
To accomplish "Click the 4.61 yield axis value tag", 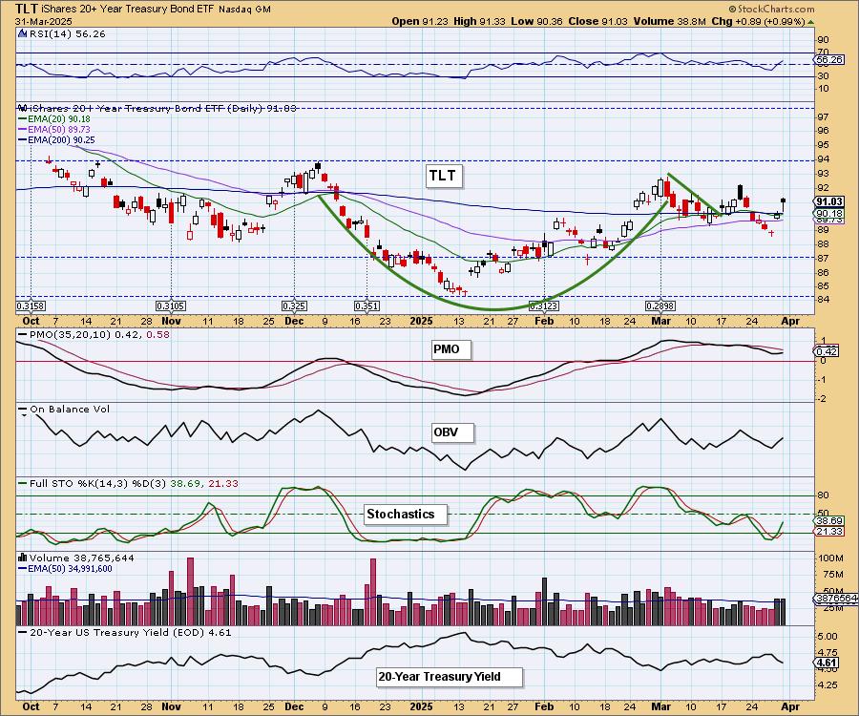I will coord(827,663).
